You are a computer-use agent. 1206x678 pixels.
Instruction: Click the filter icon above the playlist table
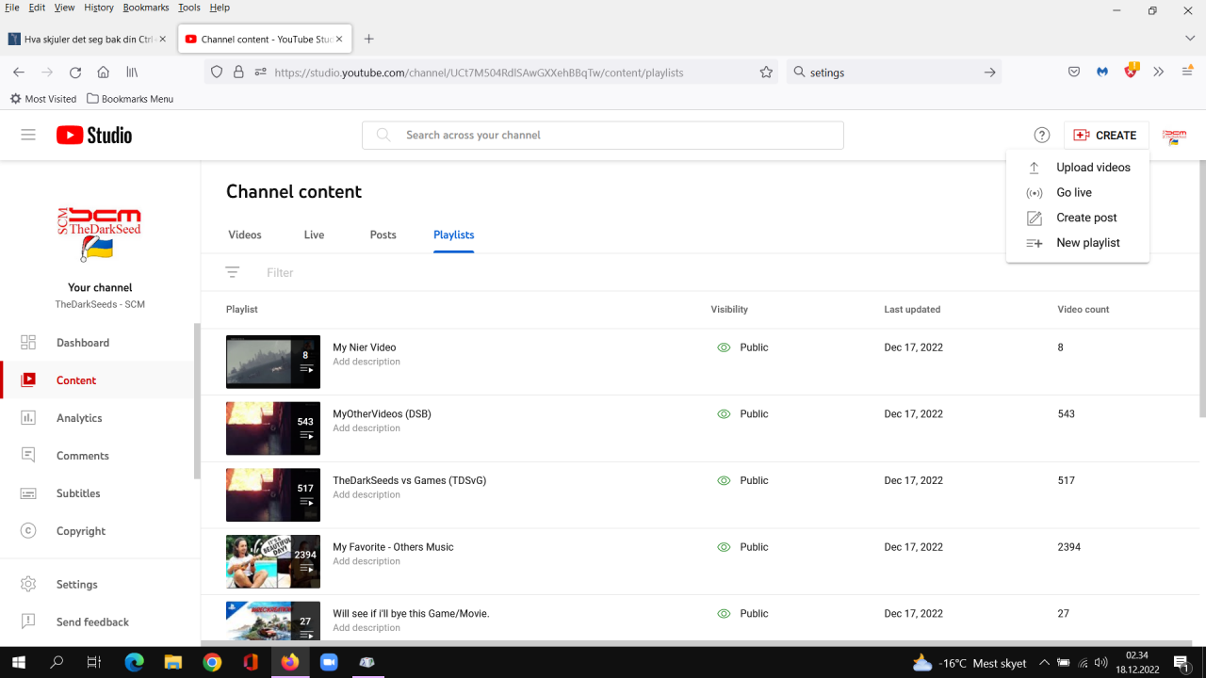[x=233, y=272]
